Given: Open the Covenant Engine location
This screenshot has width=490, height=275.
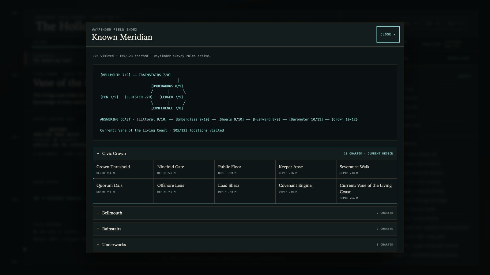Looking at the screenshot, I should (x=306, y=191).
